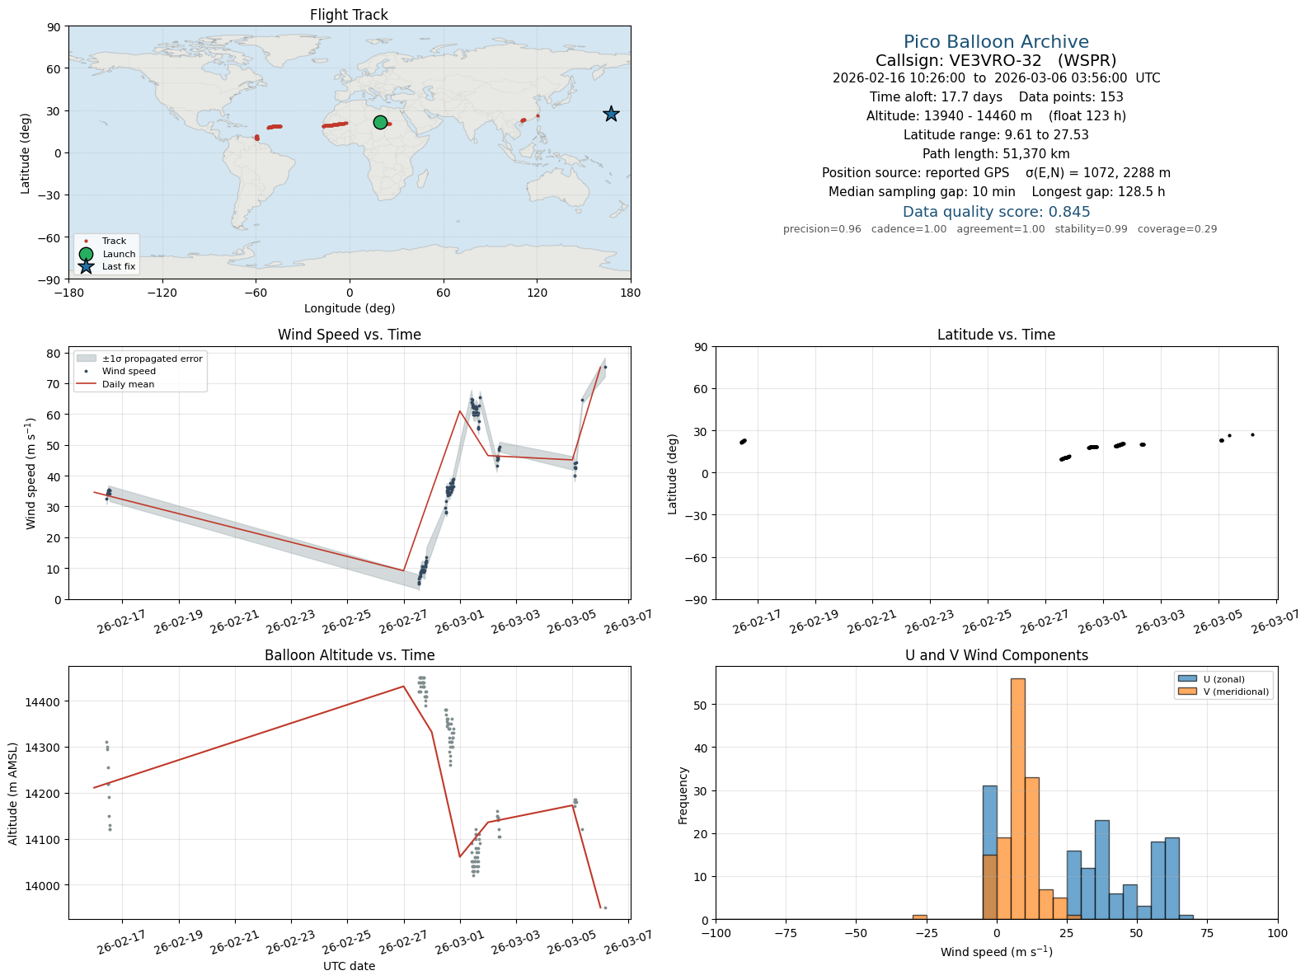Click "Latitude range: 9.61 to 27.53"
The image size is (1310, 980).
click(996, 135)
